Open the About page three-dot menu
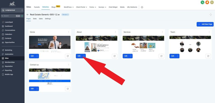The height and width of the screenshot is (103, 215). click(116, 32)
